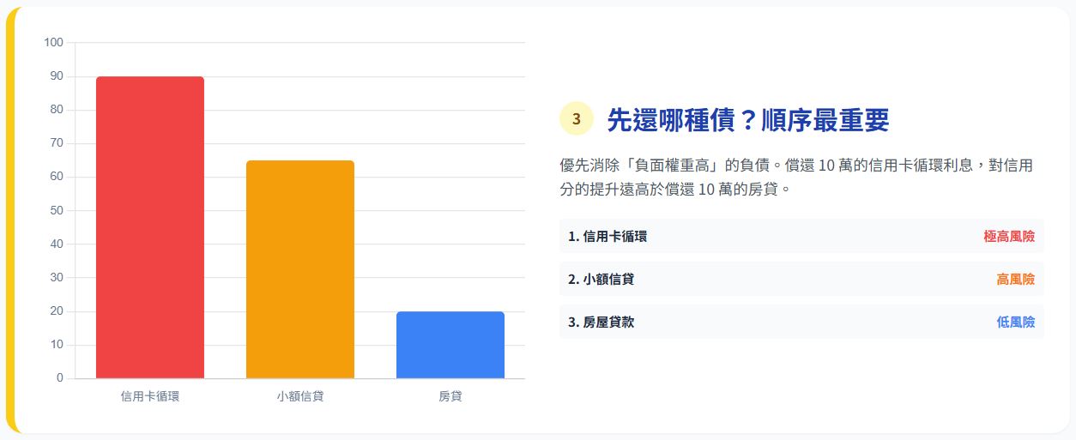Click the 小額信貸 x-axis label
This screenshot has width=1076, height=440.
[300, 396]
